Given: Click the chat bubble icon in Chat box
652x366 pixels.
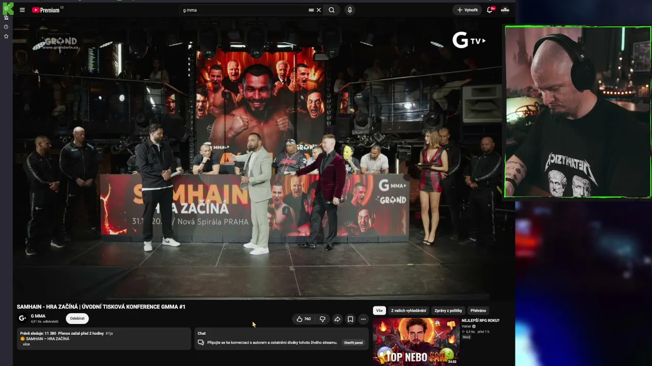Looking at the screenshot, I should point(201,343).
